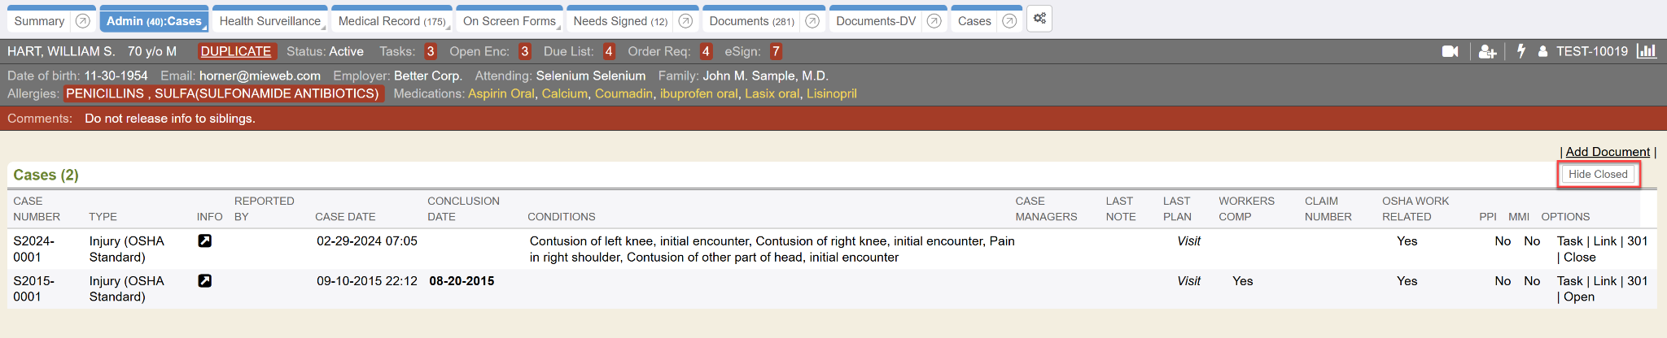The height and width of the screenshot is (338, 1667).
Task: Open tab settings gears icon
Action: (1039, 19)
